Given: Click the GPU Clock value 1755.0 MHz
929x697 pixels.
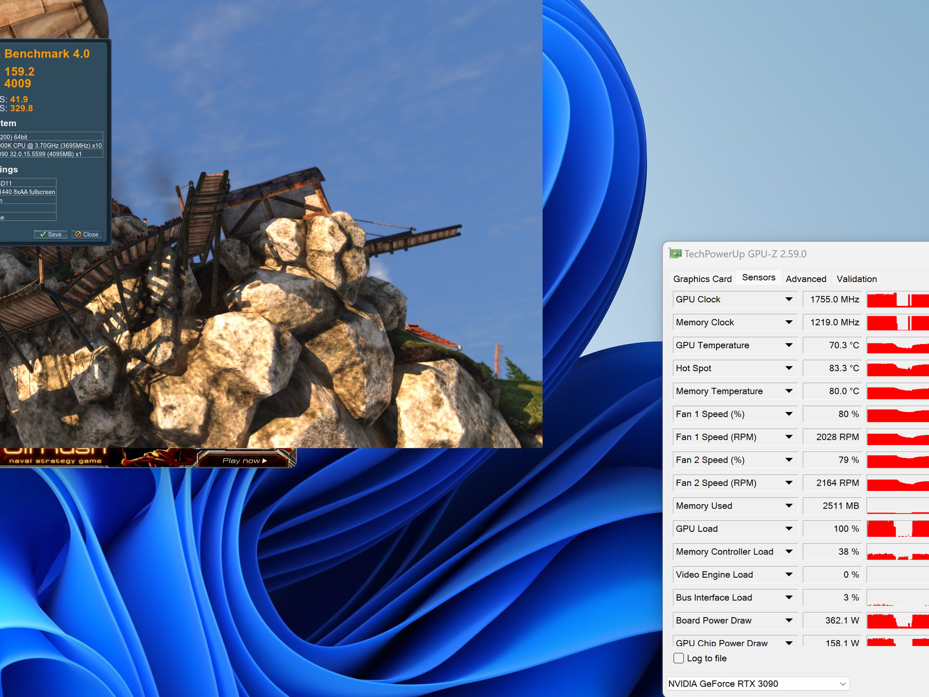Looking at the screenshot, I should tap(833, 299).
